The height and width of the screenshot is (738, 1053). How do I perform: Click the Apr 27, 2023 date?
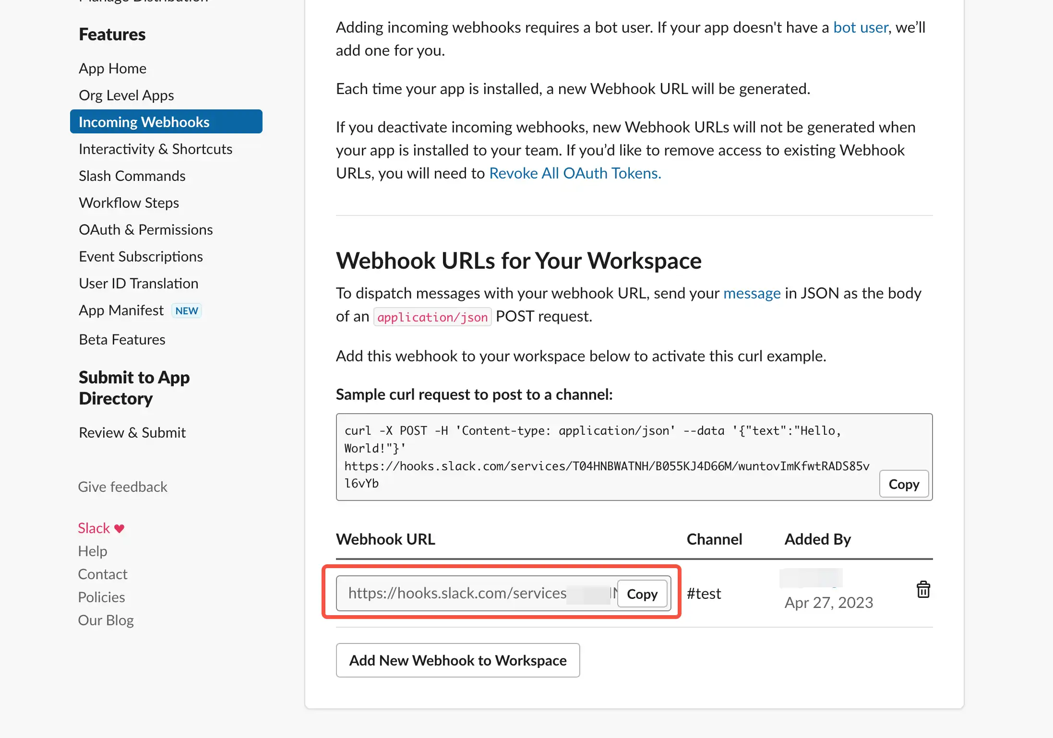point(828,603)
